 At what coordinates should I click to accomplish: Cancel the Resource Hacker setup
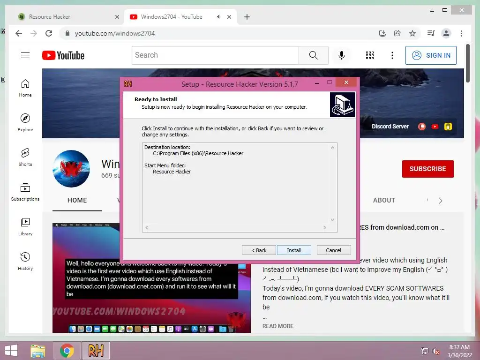click(x=334, y=250)
